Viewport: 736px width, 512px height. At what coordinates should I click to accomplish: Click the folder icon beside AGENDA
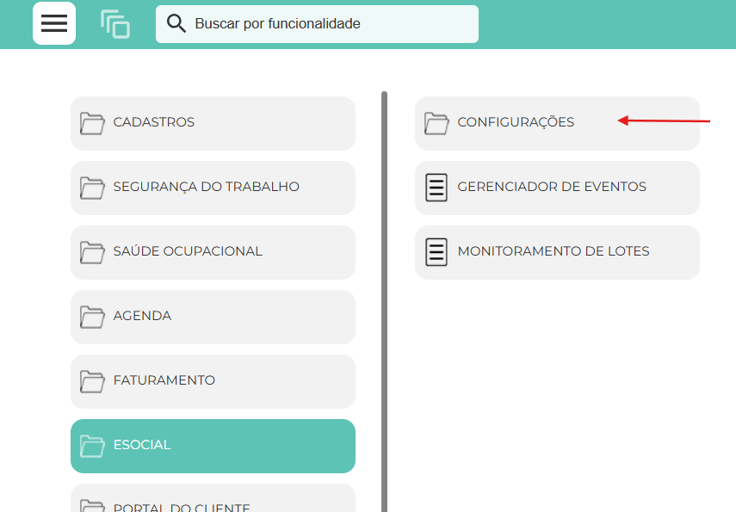(x=92, y=317)
